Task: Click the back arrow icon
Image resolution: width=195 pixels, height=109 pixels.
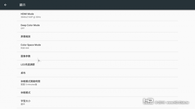Action: click(5, 5)
